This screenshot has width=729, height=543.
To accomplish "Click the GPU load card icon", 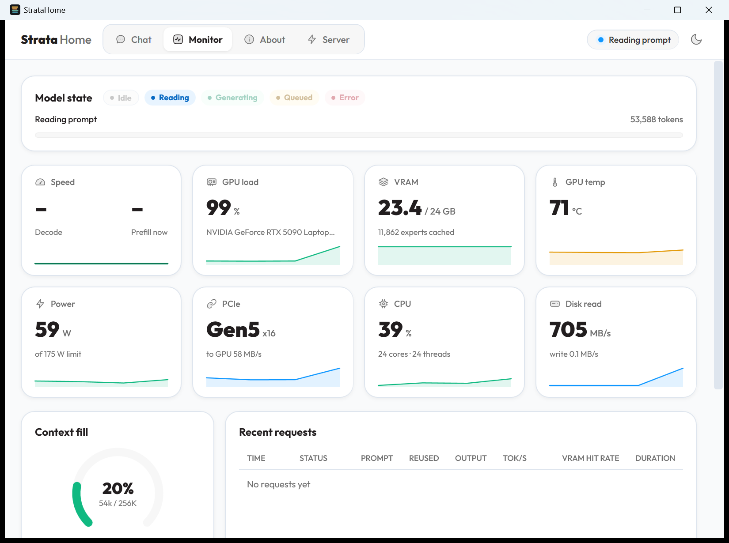I will [212, 182].
